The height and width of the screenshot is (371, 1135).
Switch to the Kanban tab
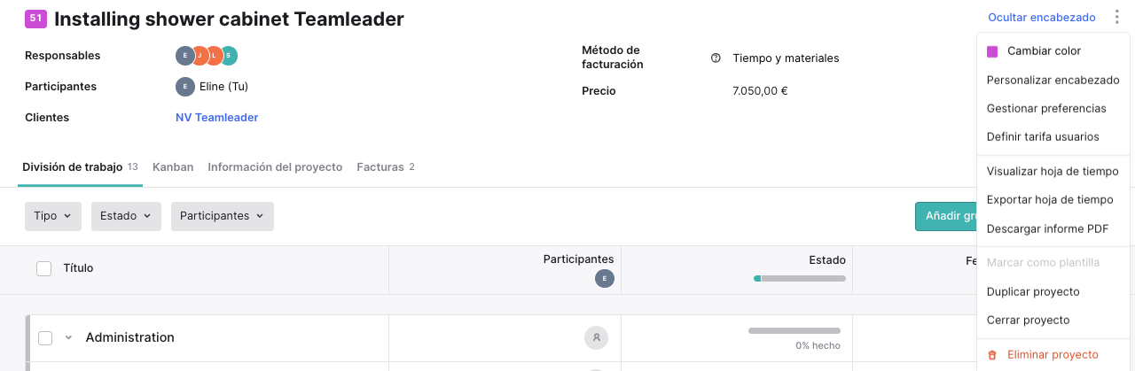pyautogui.click(x=173, y=167)
